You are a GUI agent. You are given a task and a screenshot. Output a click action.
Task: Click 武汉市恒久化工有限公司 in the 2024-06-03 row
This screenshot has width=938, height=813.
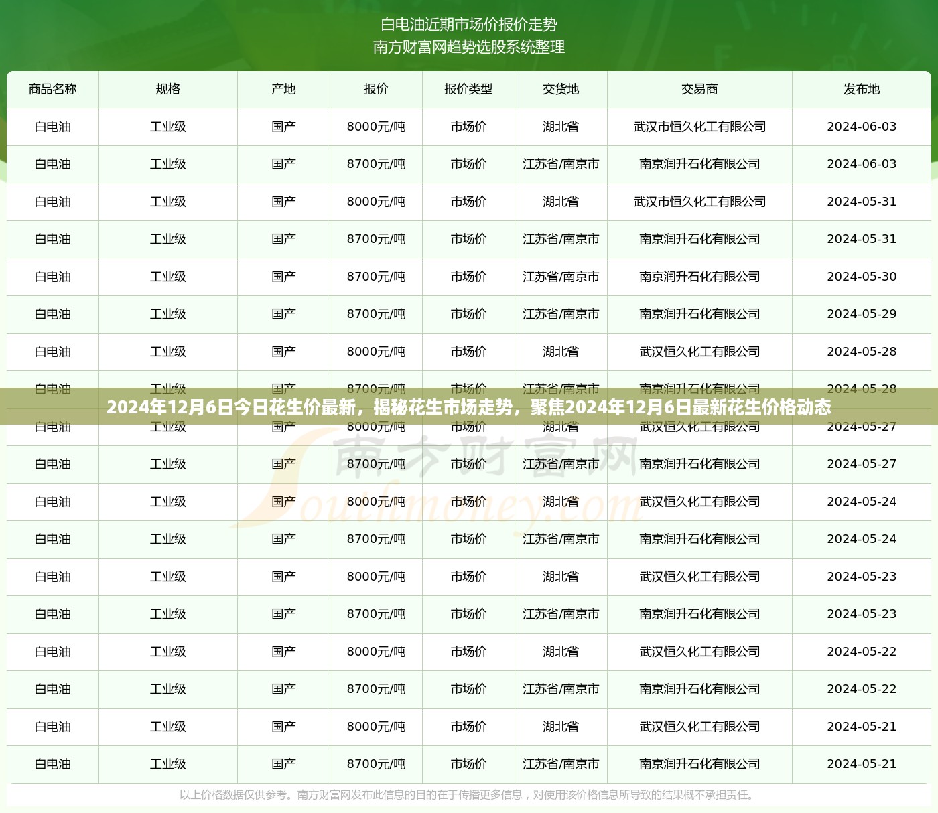tap(699, 127)
